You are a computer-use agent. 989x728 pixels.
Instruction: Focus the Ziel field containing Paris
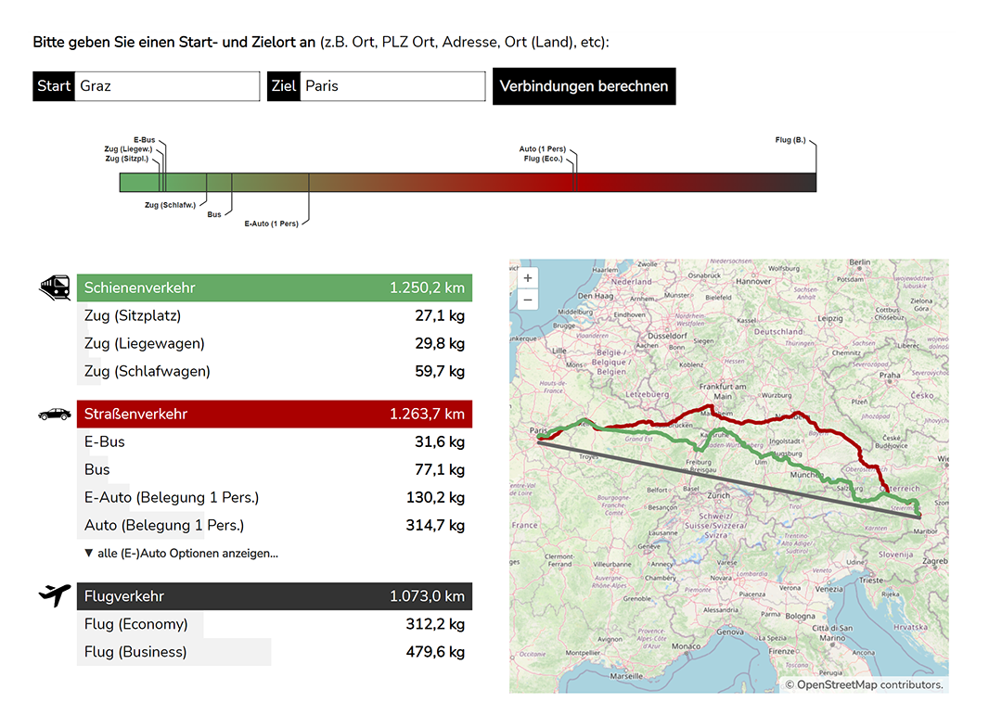pos(392,86)
